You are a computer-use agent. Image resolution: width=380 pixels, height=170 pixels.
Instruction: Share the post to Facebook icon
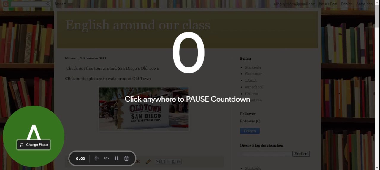(x=173, y=162)
